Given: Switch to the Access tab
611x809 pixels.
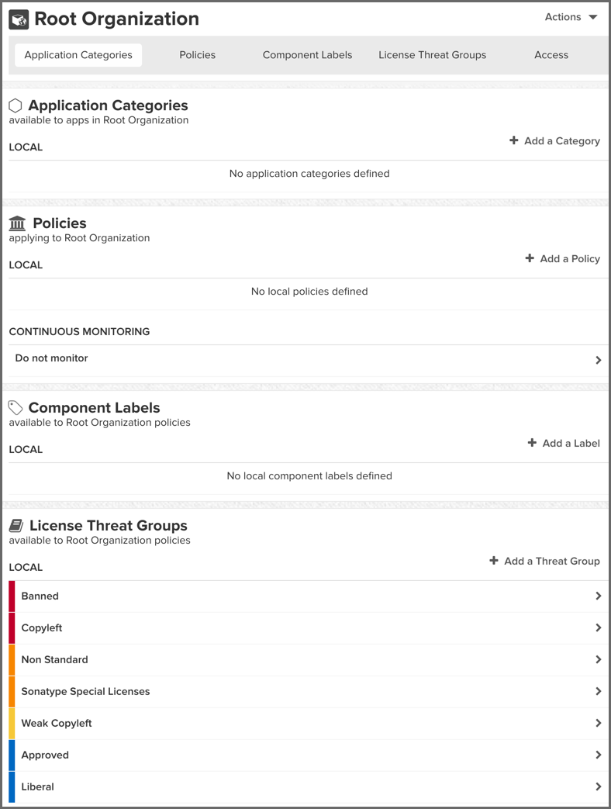Looking at the screenshot, I should point(551,55).
